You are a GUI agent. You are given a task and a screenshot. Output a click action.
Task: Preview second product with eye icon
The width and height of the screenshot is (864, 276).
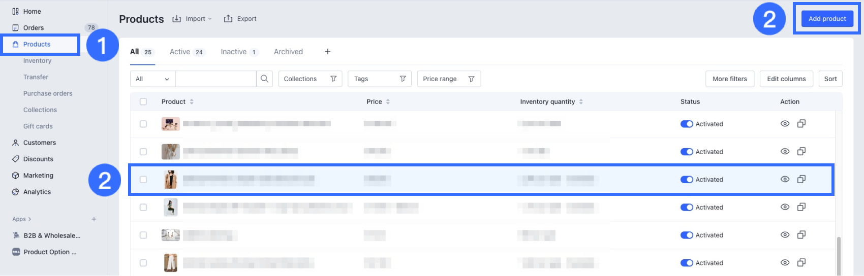(x=785, y=152)
